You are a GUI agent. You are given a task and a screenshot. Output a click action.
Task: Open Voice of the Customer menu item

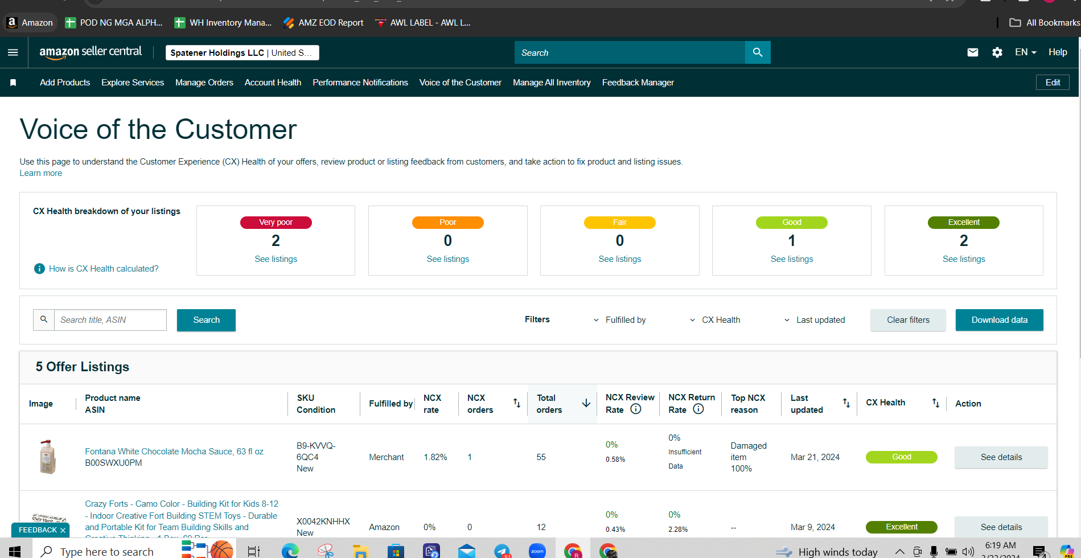click(x=461, y=83)
